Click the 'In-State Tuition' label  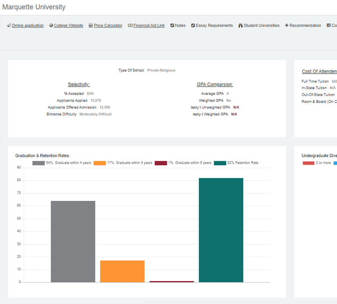pos(314,88)
